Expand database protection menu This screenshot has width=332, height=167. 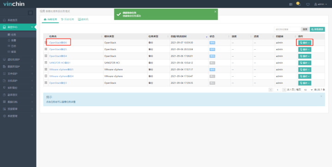18,67
